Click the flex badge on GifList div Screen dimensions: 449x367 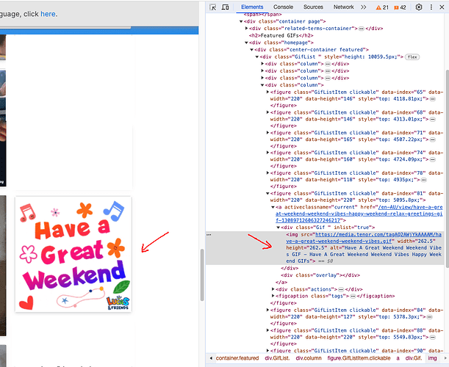[x=412, y=57]
